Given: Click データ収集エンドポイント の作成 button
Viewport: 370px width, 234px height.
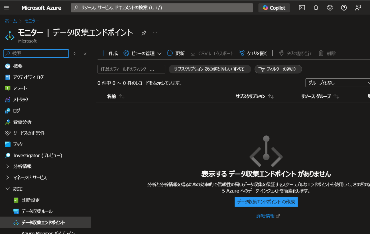Looking at the screenshot, I should (266, 202).
